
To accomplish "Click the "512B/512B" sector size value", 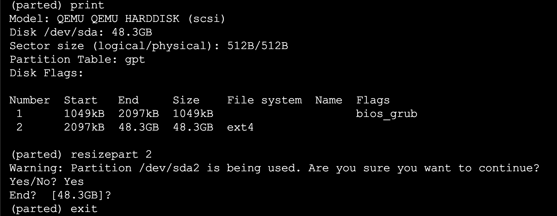I will pos(257,46).
